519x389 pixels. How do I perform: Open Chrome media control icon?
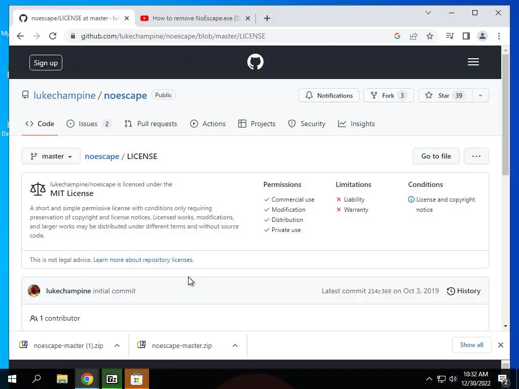tap(450, 36)
